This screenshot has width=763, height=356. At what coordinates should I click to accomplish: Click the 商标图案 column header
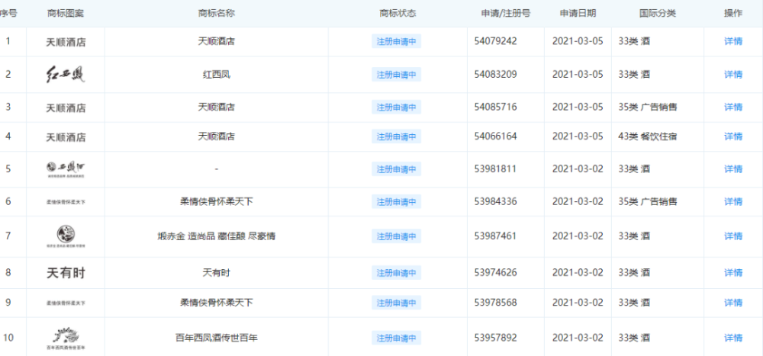pyautogui.click(x=66, y=13)
